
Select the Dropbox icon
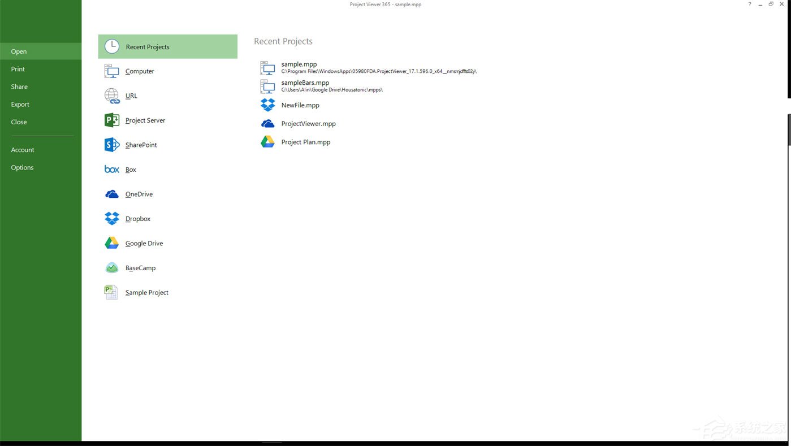(111, 218)
